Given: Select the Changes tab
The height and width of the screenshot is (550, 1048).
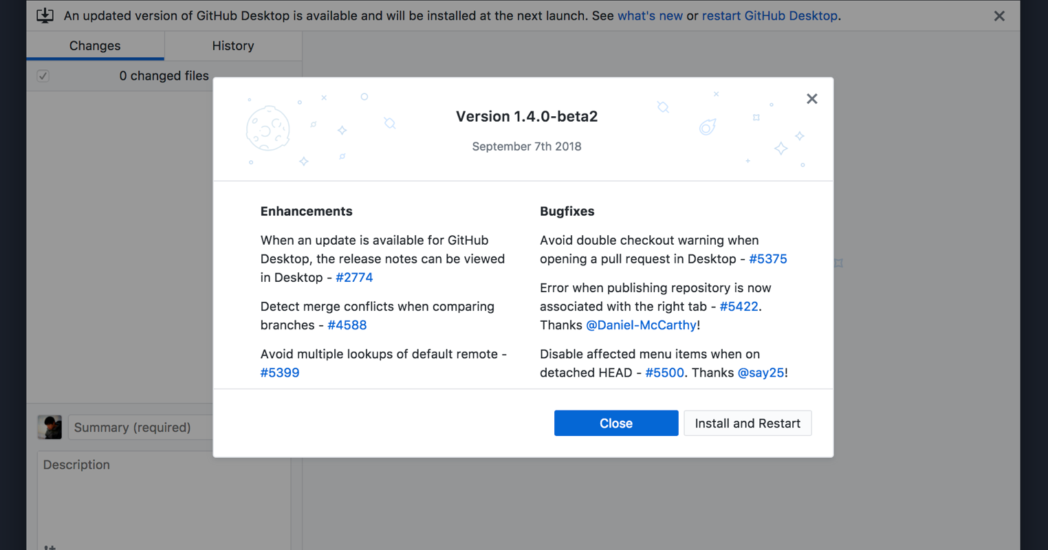Looking at the screenshot, I should pos(95,45).
